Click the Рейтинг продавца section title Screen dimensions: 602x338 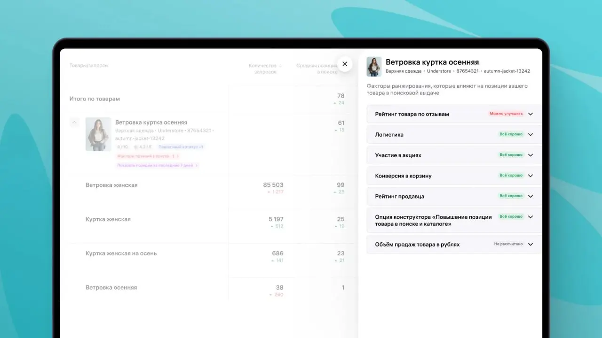pyautogui.click(x=400, y=196)
